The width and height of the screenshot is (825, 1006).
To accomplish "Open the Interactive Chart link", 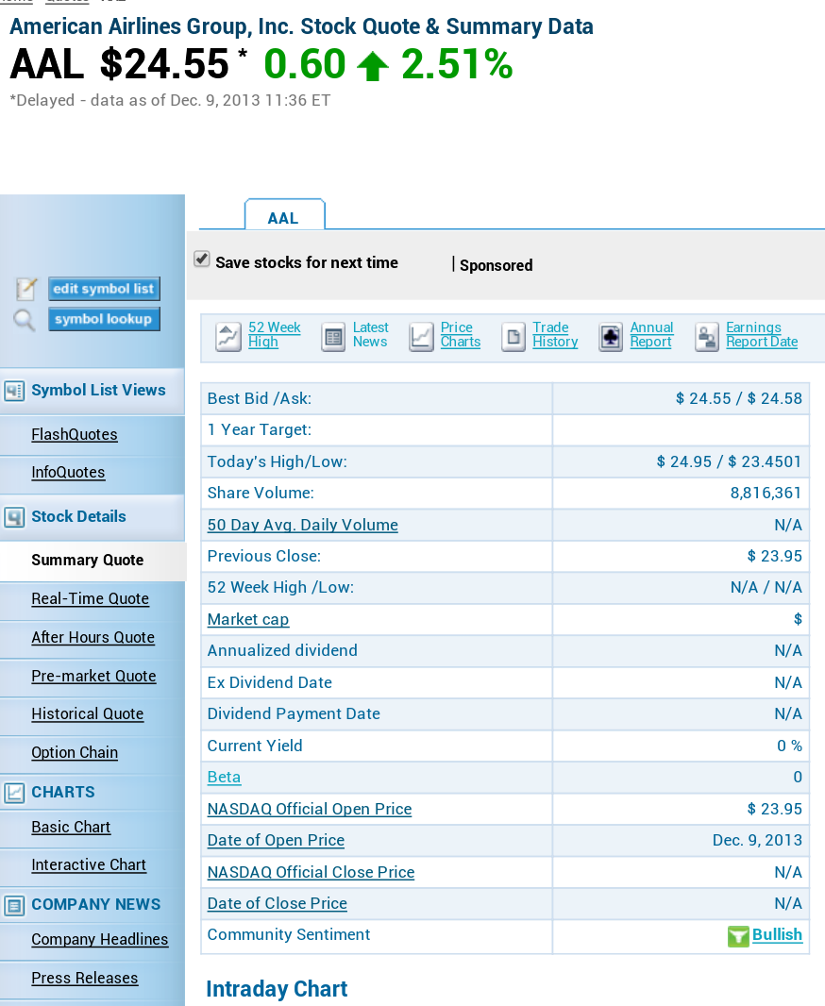I will 89,864.
